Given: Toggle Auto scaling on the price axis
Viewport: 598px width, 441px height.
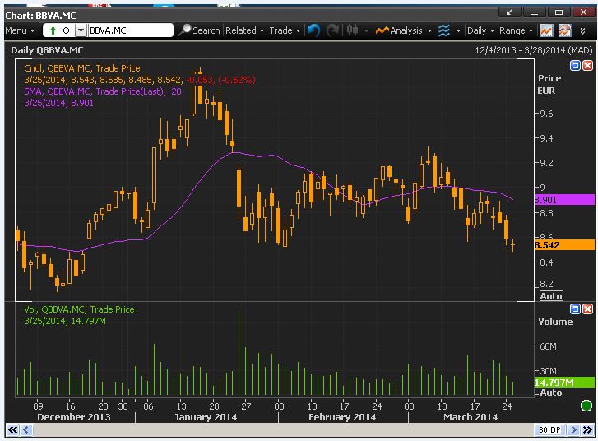Looking at the screenshot, I should [x=551, y=296].
